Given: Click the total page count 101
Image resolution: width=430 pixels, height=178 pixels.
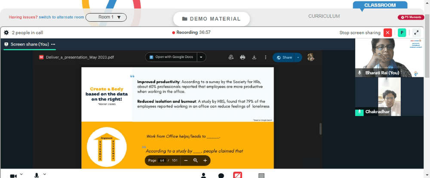Looking at the screenshot, I should coord(175,160).
